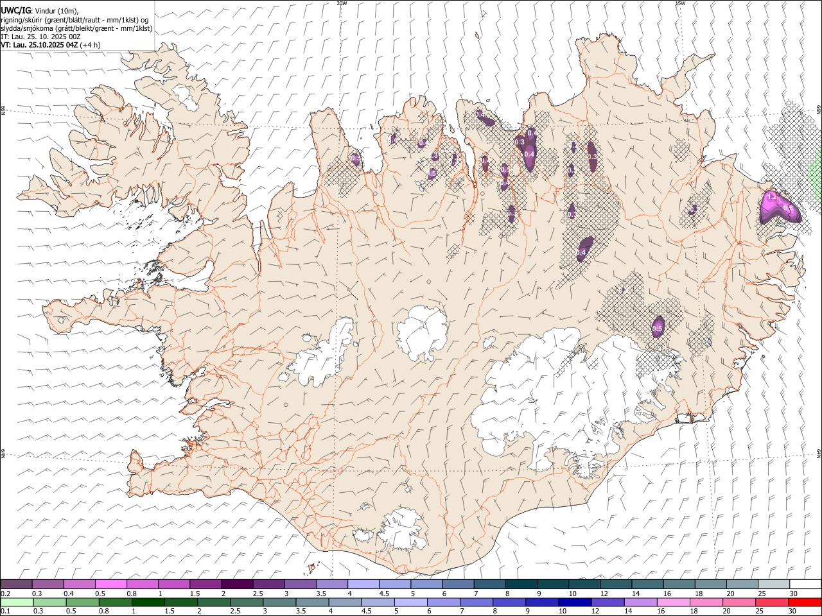Select the bright pink 0.5 swatch, upper scale
The image size is (822, 616).
click(111, 584)
